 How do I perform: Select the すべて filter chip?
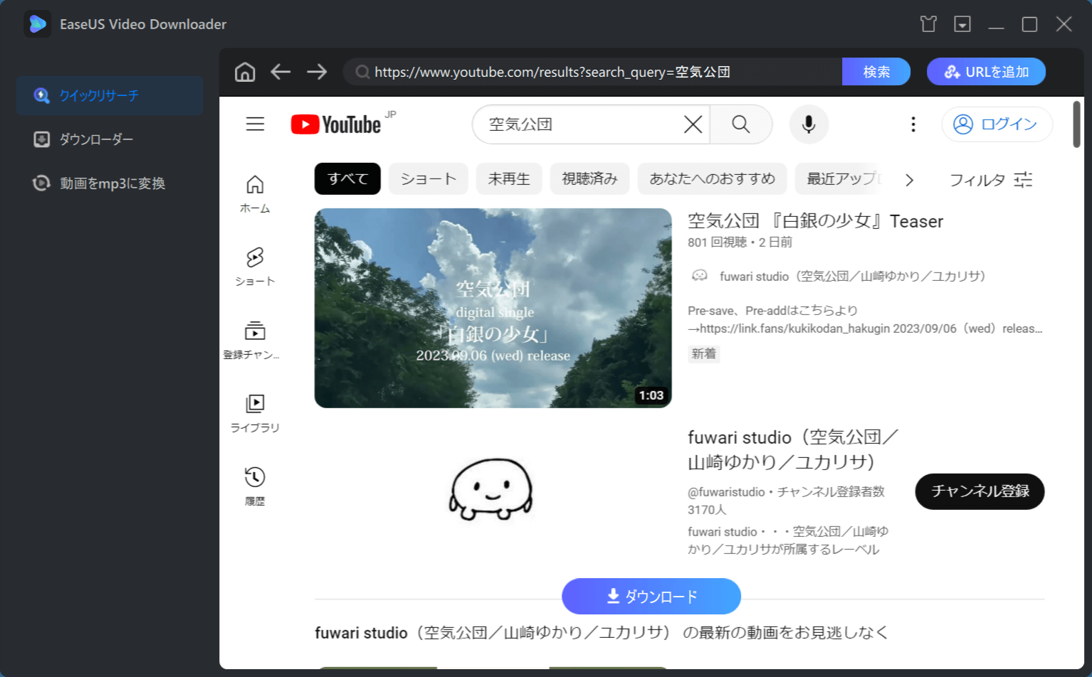coord(347,178)
